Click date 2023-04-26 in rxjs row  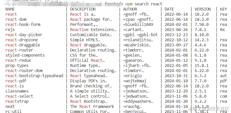click(x=176, y=30)
